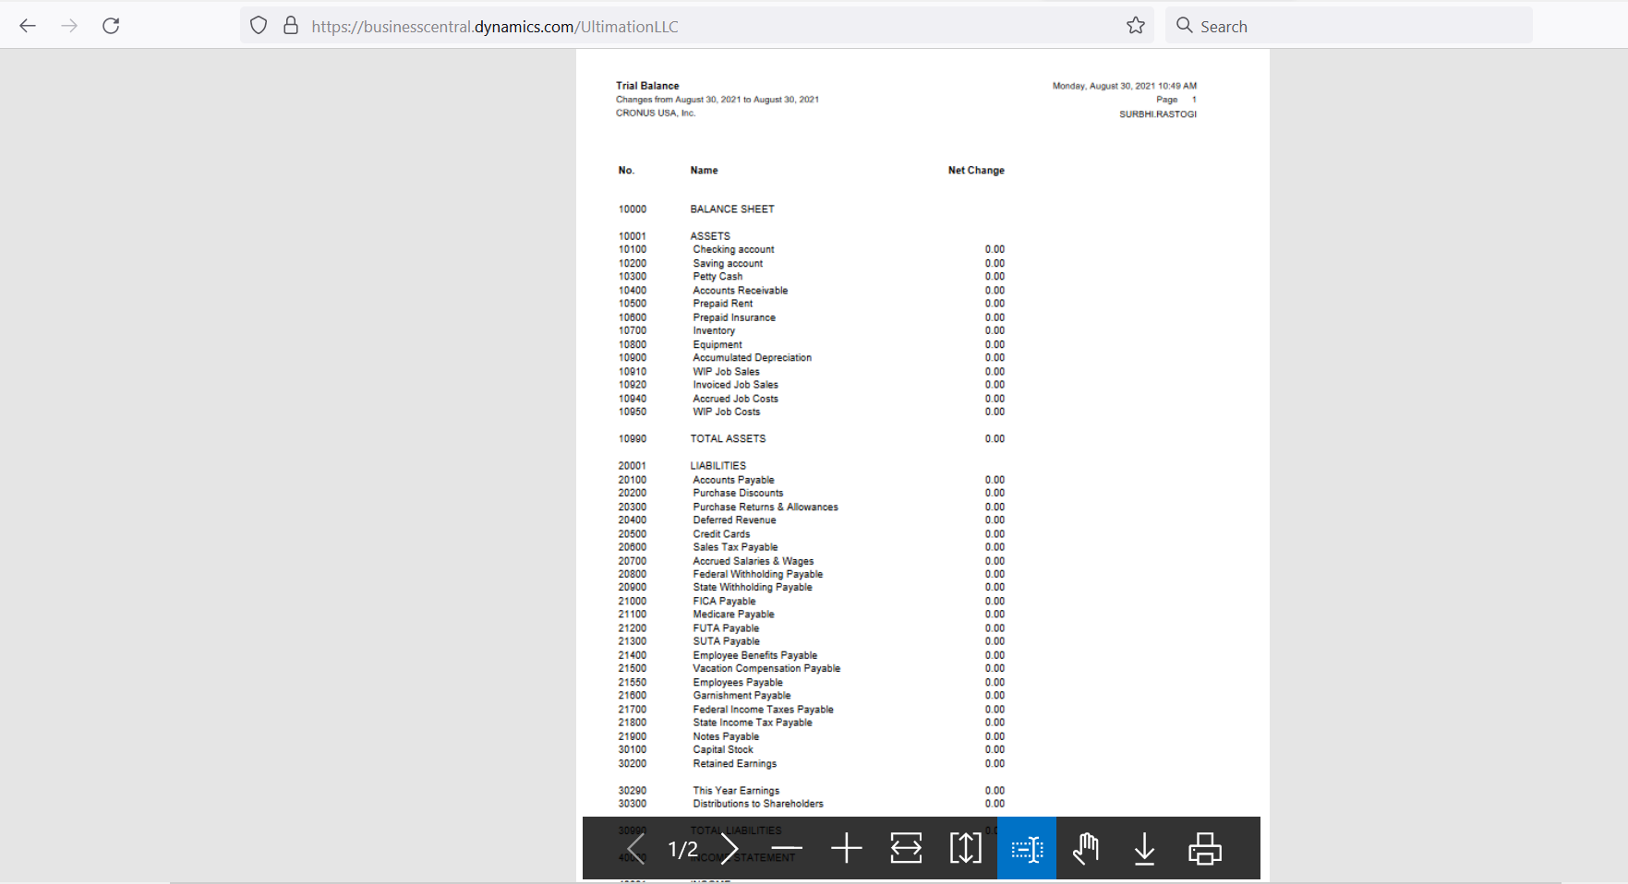Reload the Business Central page
Image resolution: width=1628 pixels, height=884 pixels.
[x=111, y=25]
